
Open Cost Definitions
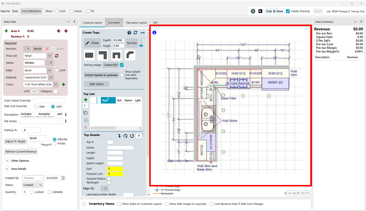pos(31,11)
